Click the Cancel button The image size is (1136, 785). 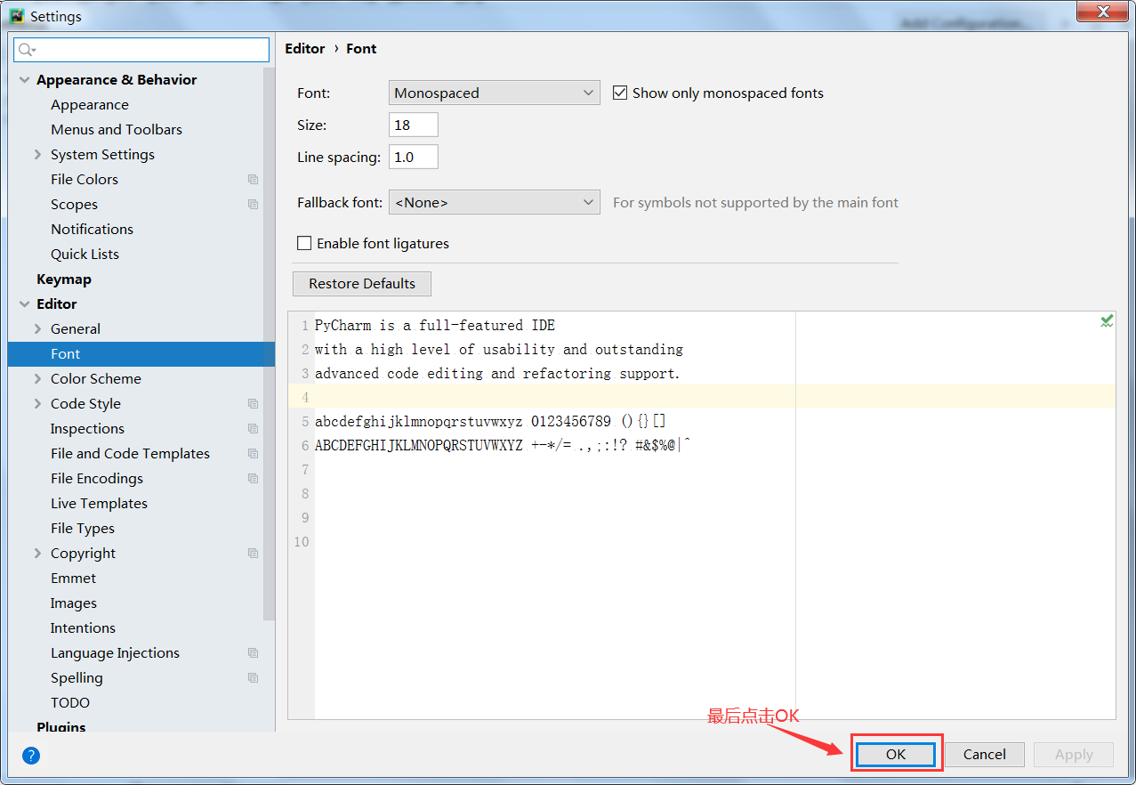pyautogui.click(x=985, y=754)
